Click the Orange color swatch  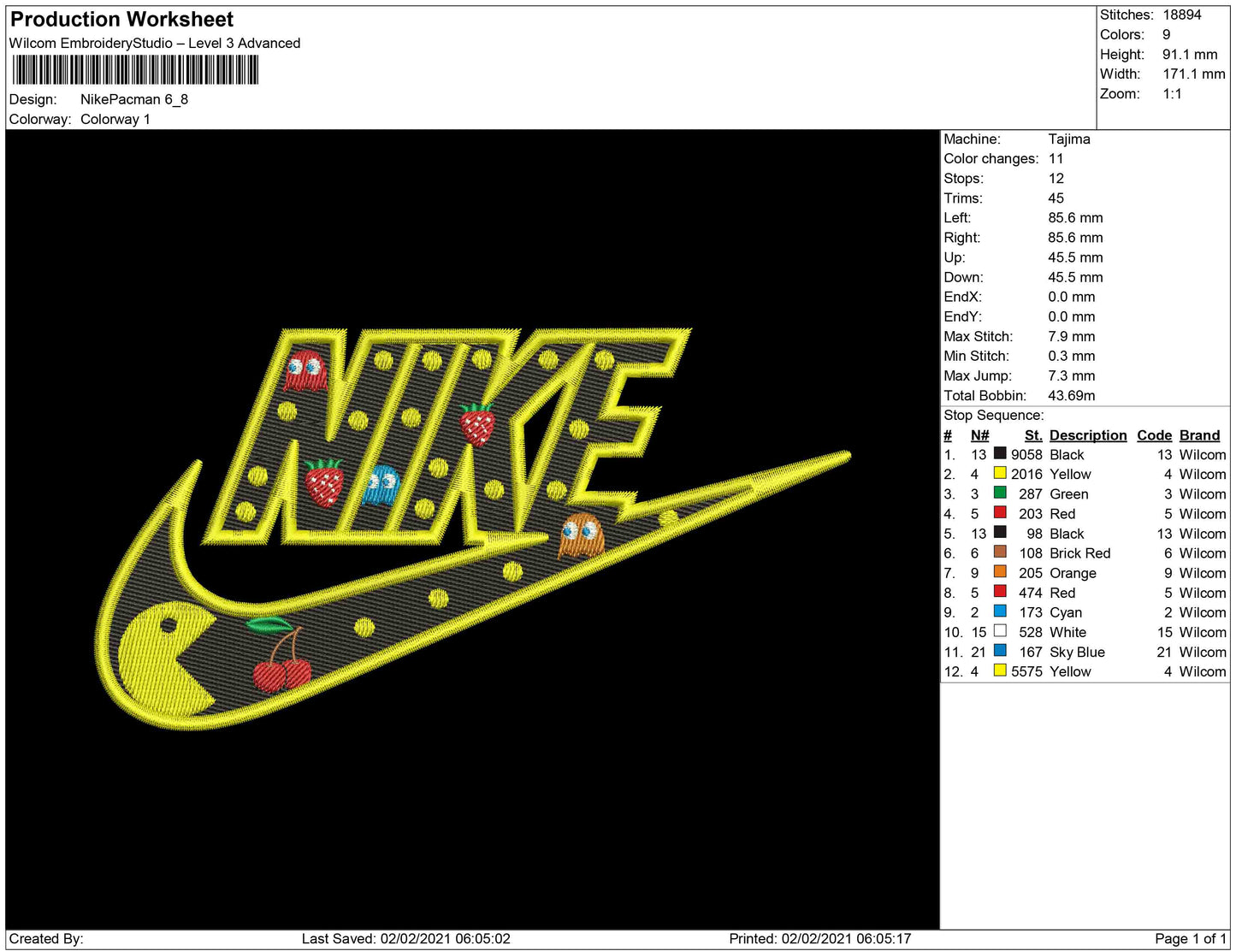(1000, 571)
